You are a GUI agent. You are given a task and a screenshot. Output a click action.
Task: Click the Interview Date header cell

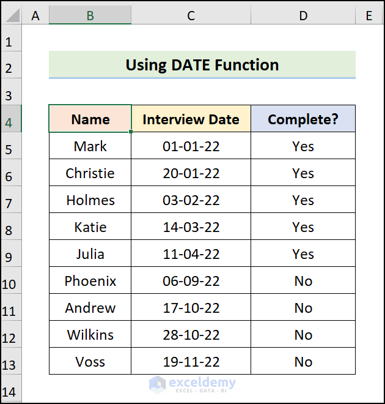[191, 119]
